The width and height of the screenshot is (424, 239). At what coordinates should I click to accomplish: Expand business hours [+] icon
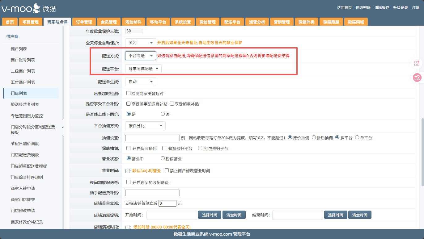tap(128, 171)
